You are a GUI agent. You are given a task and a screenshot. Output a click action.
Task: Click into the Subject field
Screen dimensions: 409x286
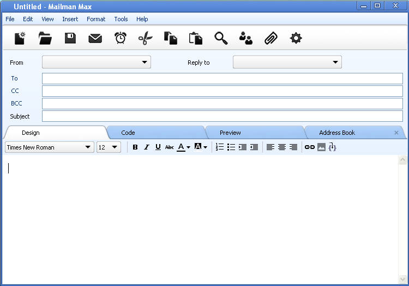pos(222,116)
